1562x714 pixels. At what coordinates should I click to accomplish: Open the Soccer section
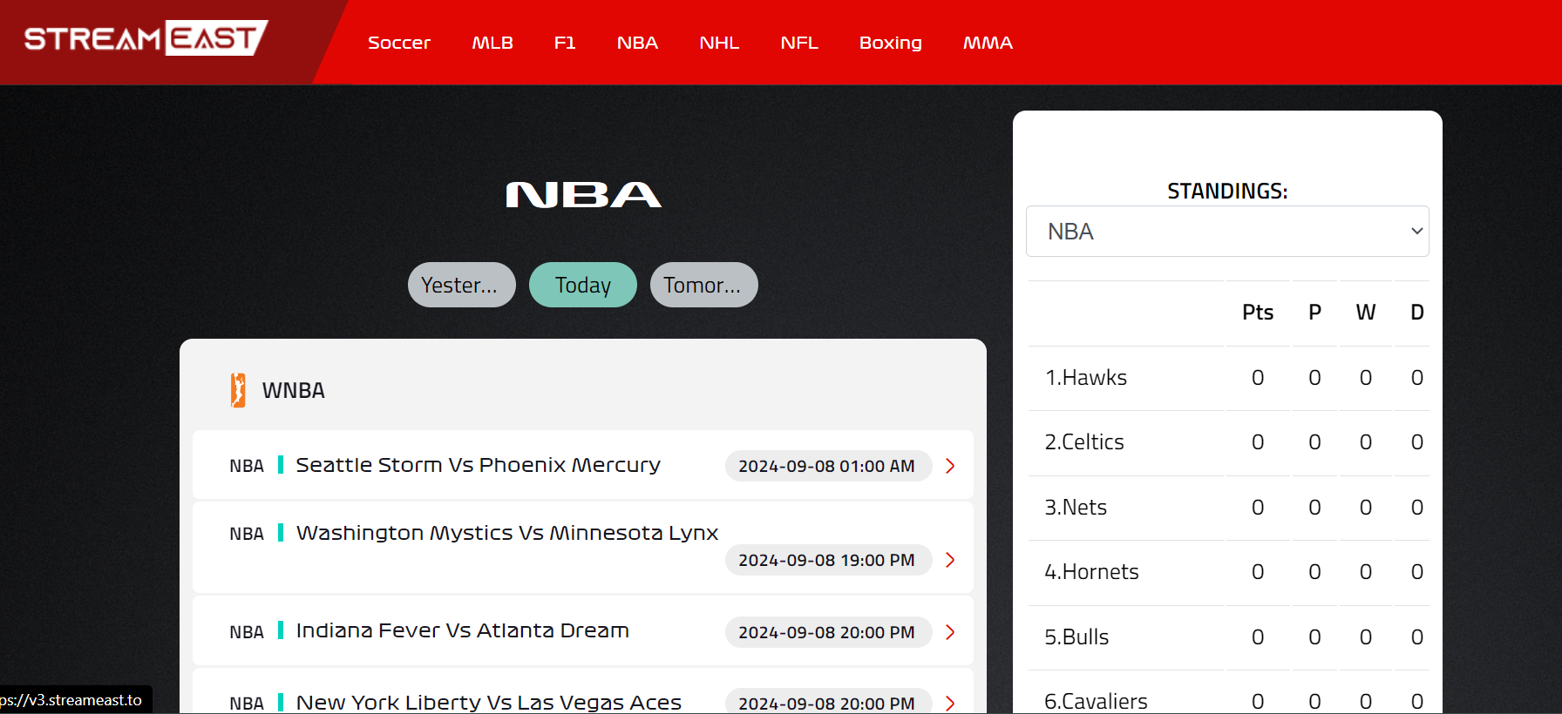pyautogui.click(x=399, y=43)
